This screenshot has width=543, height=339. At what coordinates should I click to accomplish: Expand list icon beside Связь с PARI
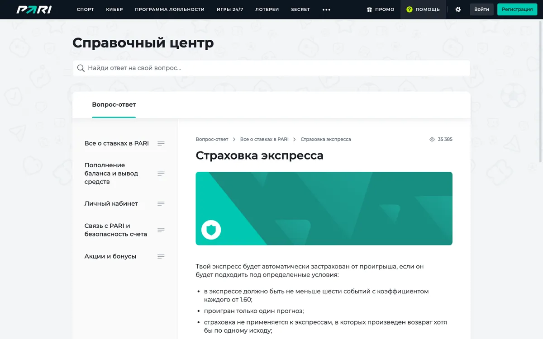(x=161, y=230)
